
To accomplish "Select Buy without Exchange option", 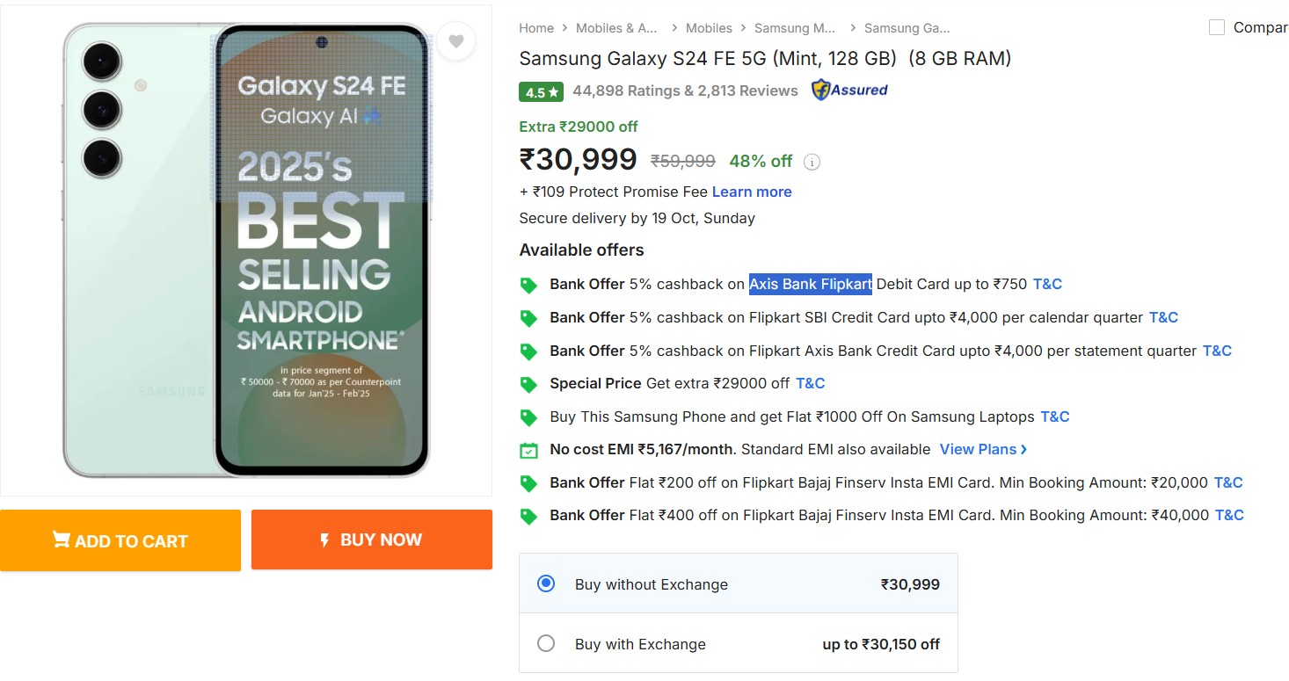I will (546, 583).
